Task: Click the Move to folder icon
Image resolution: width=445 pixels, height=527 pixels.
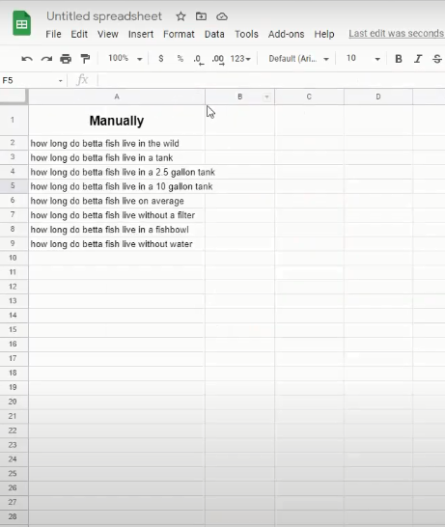Action: (201, 16)
